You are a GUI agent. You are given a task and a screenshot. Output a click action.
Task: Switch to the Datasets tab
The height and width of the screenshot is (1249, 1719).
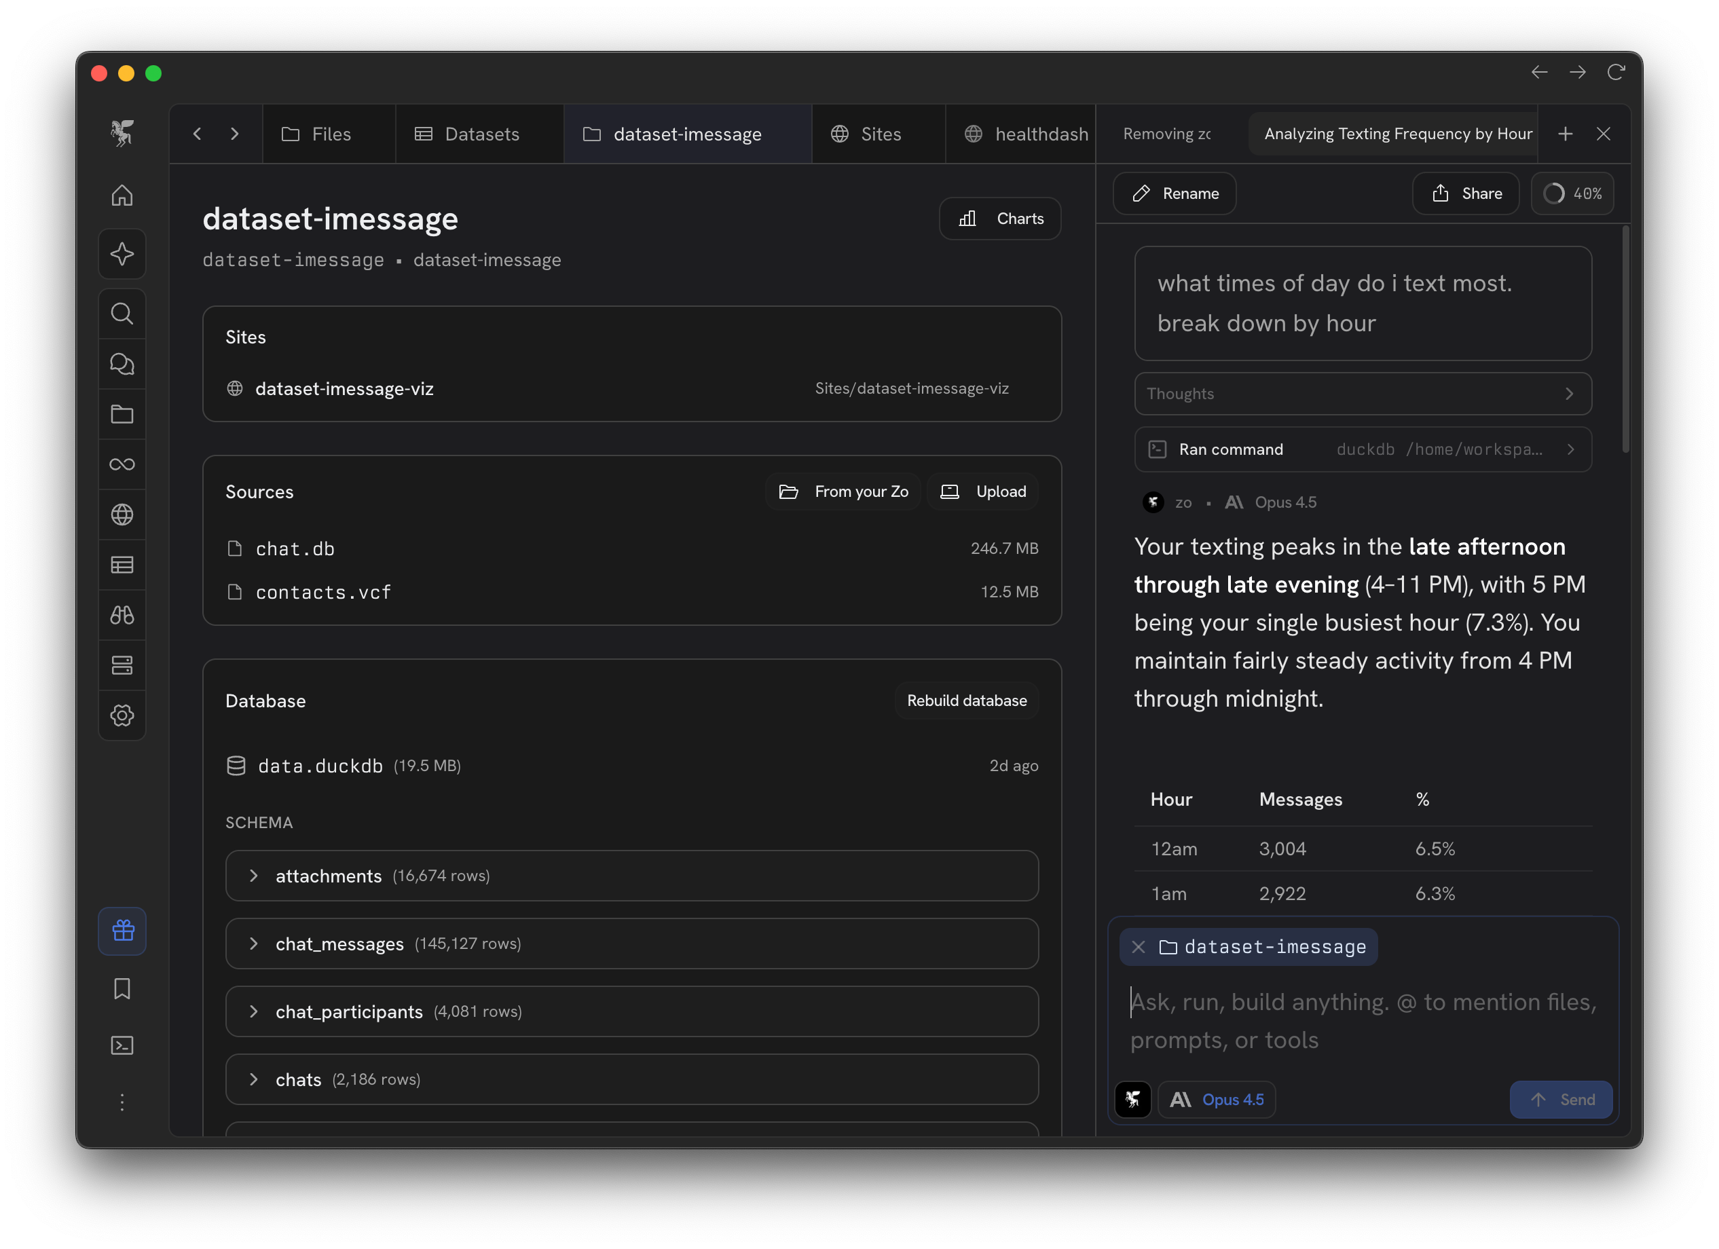tap(468, 134)
